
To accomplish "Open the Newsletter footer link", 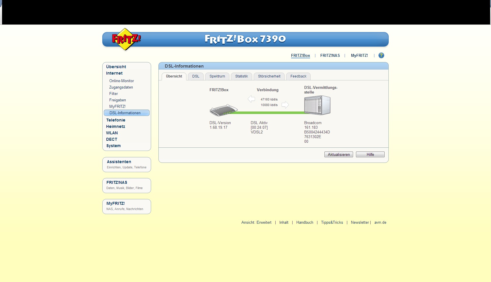I will [x=360, y=223].
